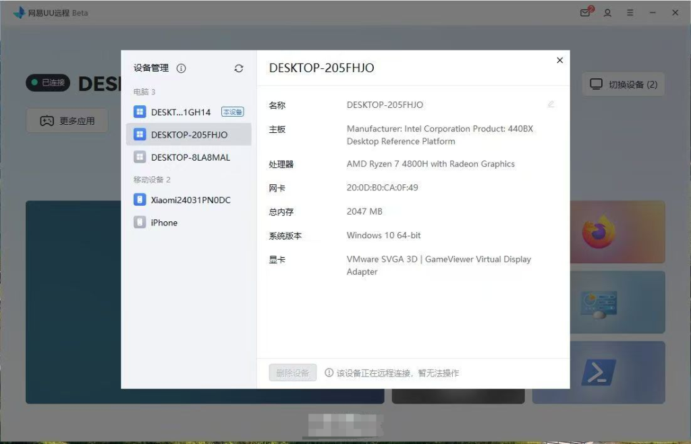Click the edit pencil icon for device name
691x444 pixels.
[x=551, y=105]
